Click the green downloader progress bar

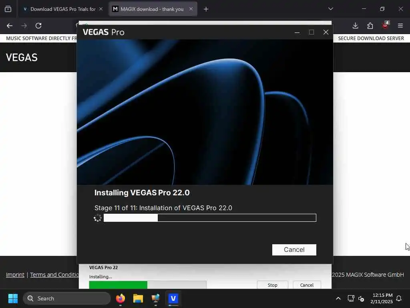click(x=148, y=285)
